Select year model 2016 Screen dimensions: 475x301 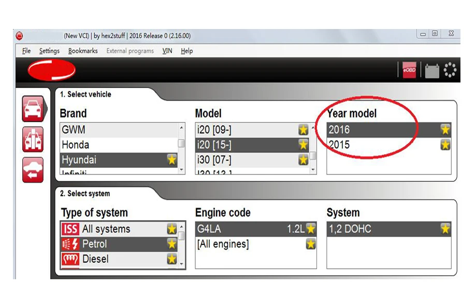pos(389,130)
